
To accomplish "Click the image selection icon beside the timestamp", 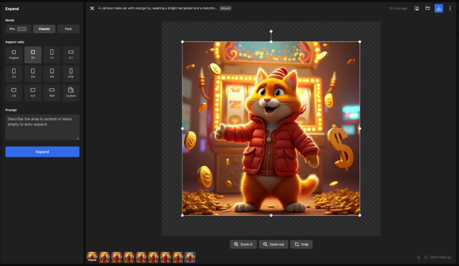I will (x=416, y=8).
